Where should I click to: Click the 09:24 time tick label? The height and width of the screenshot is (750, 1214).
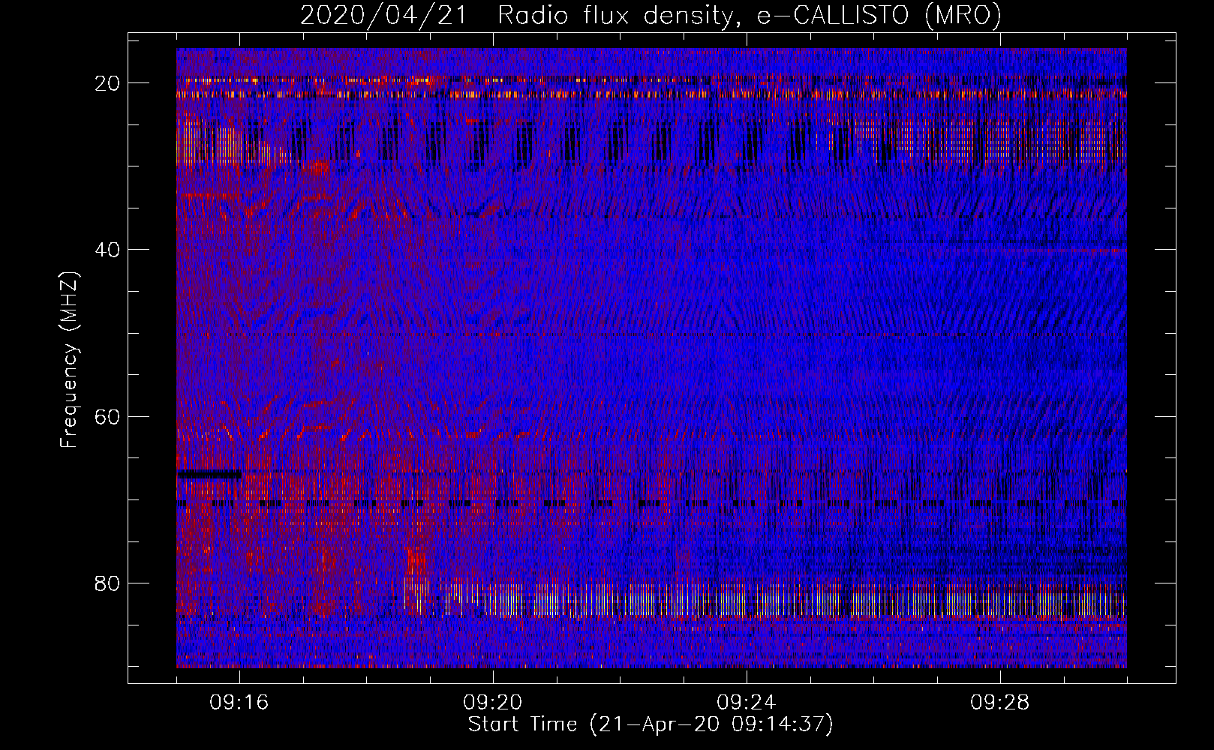[747, 703]
